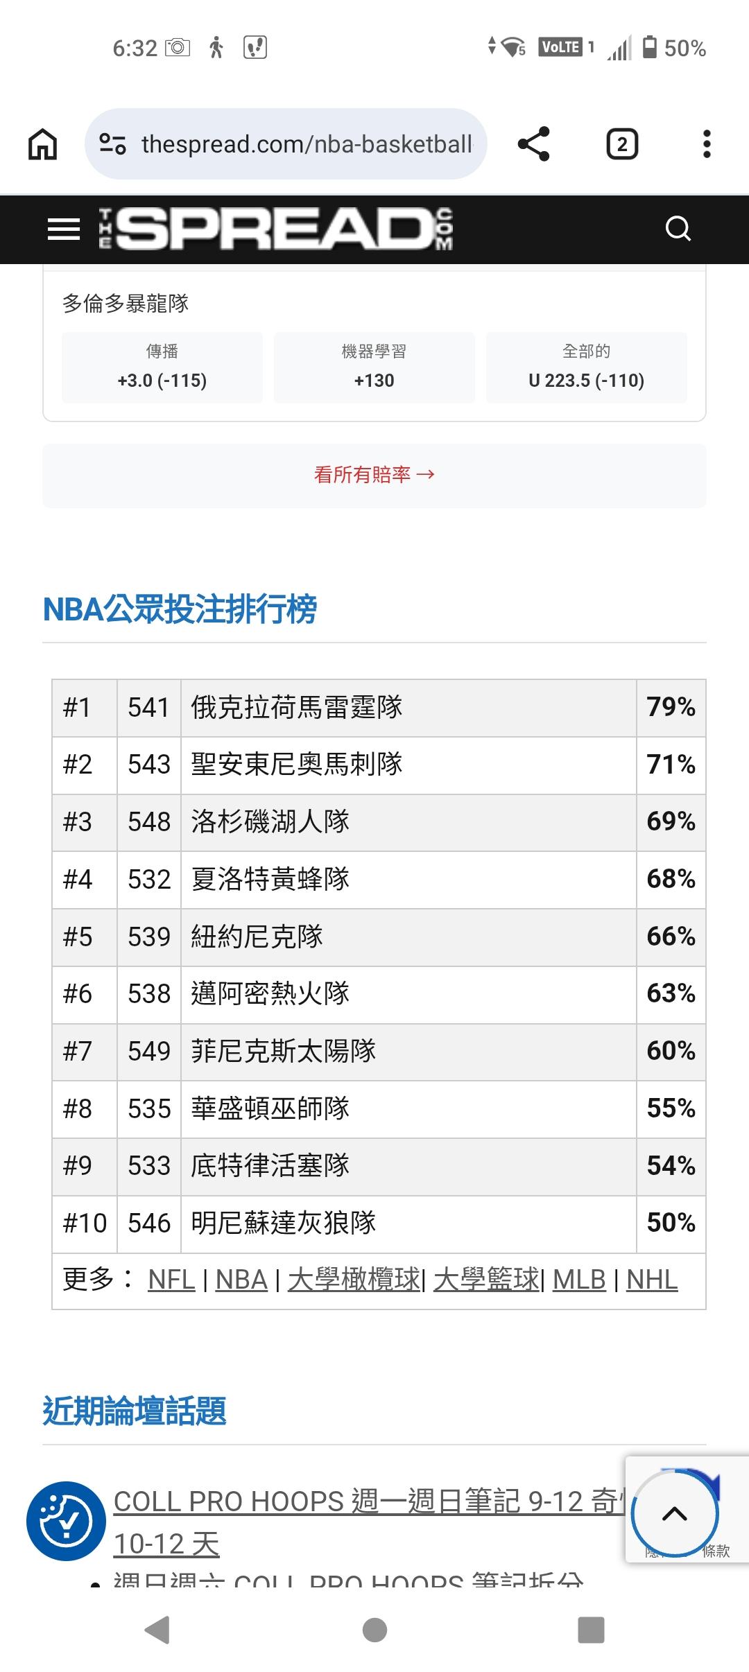Screen dimensions: 749x1672
Task: Tap the browser home icon
Action: (42, 144)
